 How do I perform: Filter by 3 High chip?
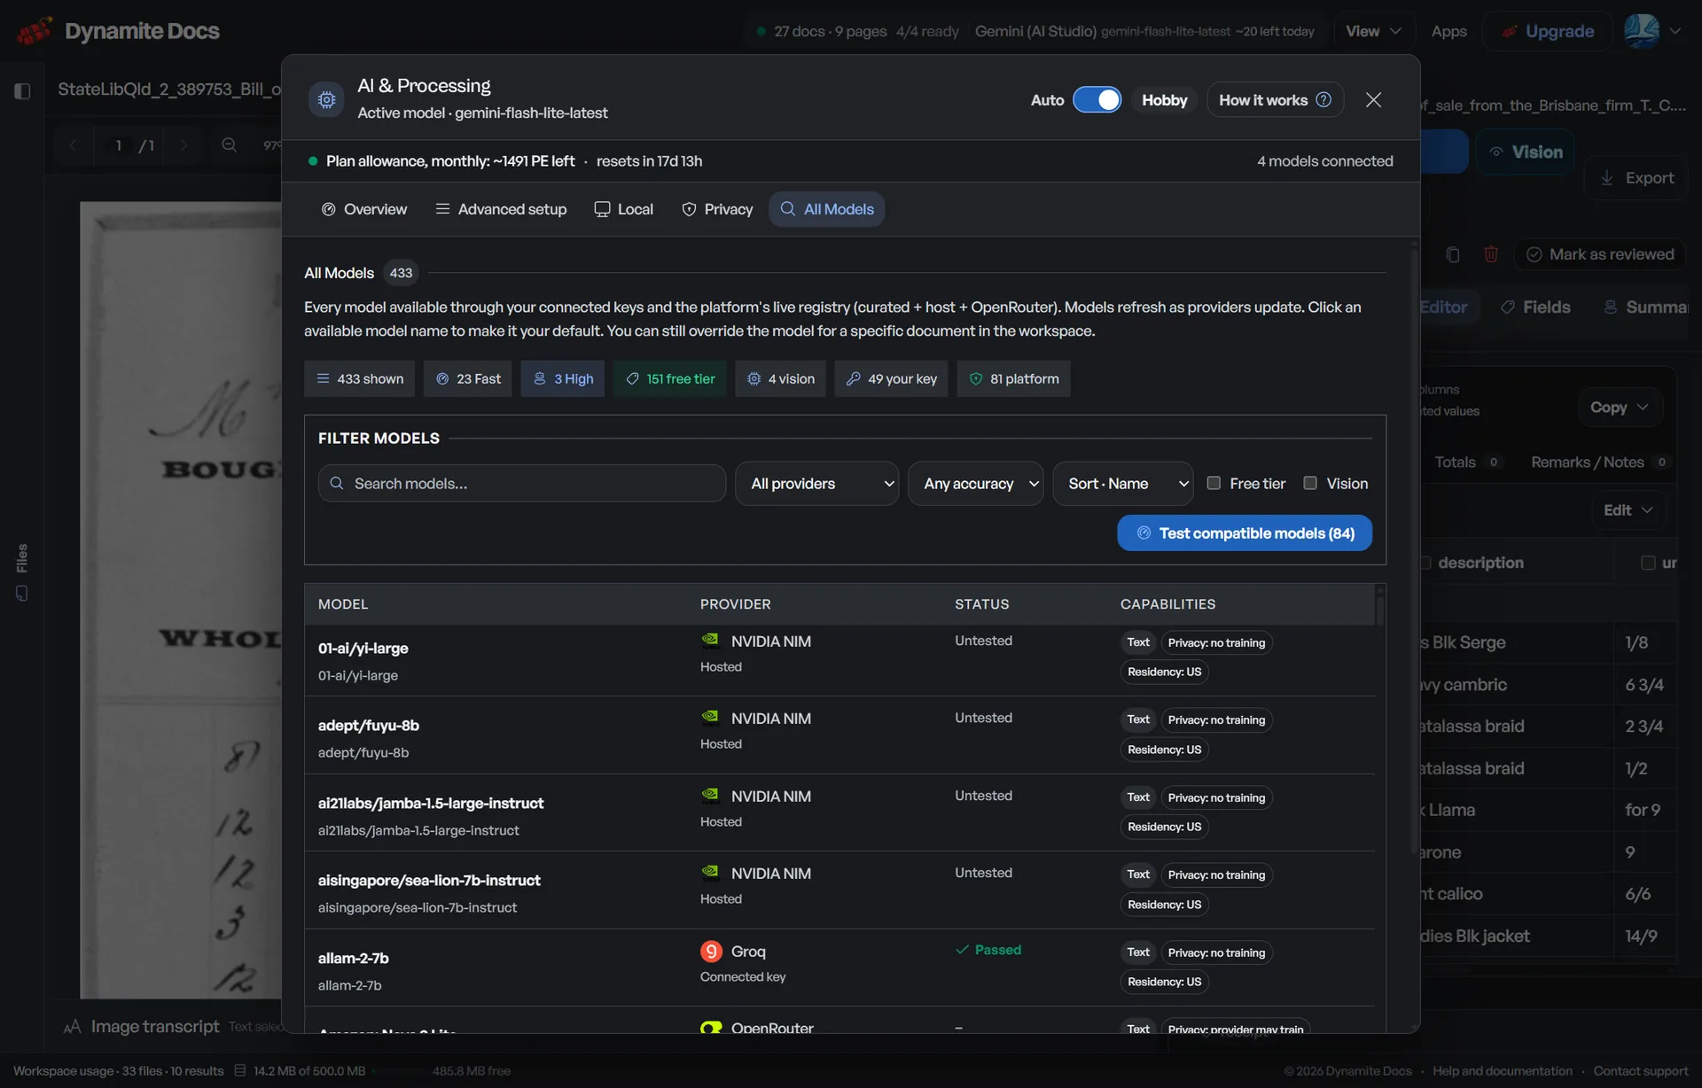[x=563, y=378]
